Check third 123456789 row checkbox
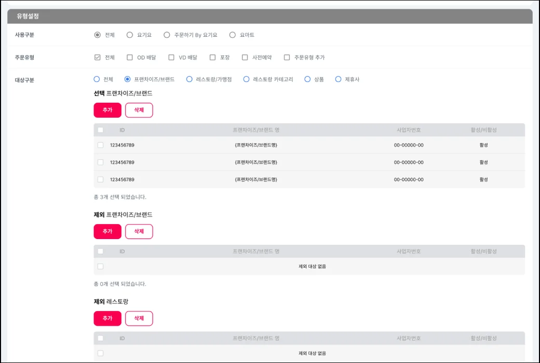 100,179
